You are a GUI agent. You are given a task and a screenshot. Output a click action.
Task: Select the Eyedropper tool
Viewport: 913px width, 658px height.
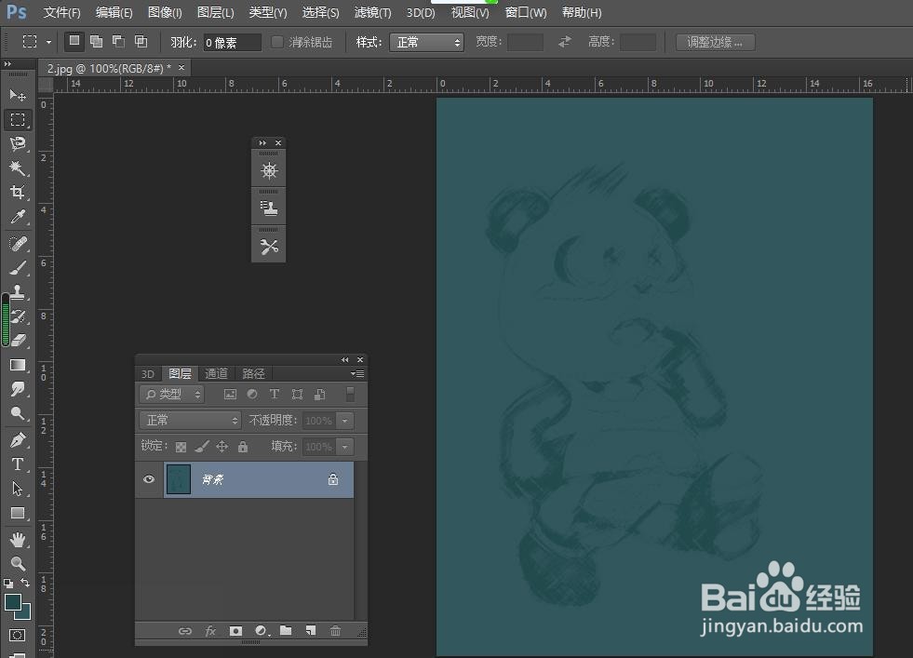click(18, 217)
